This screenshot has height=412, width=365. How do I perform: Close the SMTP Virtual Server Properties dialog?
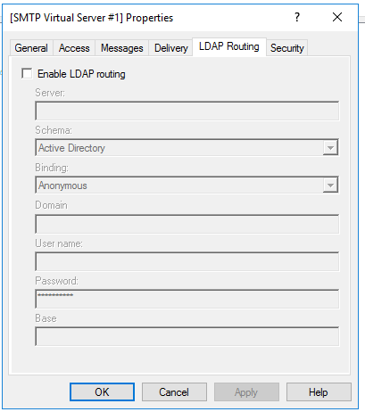[x=337, y=17]
